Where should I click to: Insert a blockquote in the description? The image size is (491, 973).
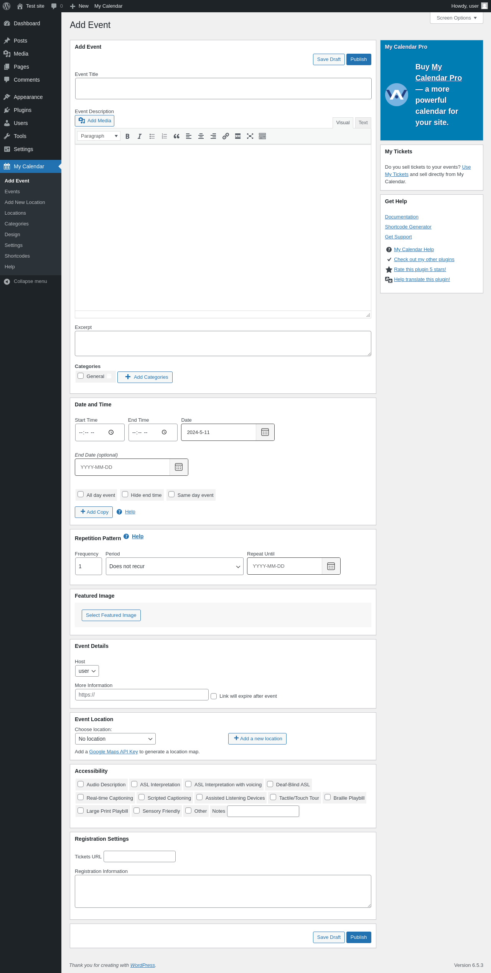176,136
